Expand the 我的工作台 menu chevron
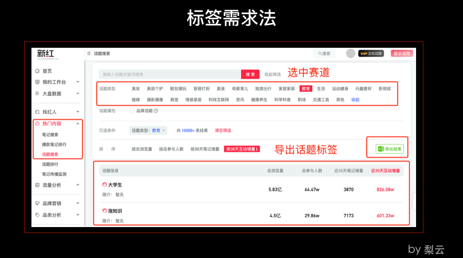 click(x=77, y=81)
